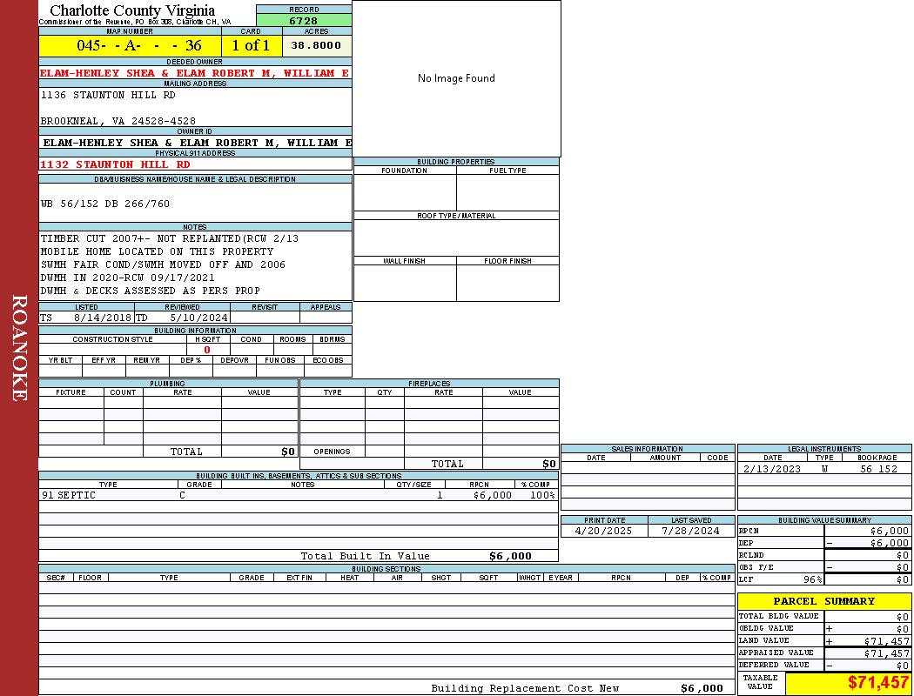The height and width of the screenshot is (696, 914).
Task: Click the taxable value $71,457 in red
Action: (x=878, y=683)
